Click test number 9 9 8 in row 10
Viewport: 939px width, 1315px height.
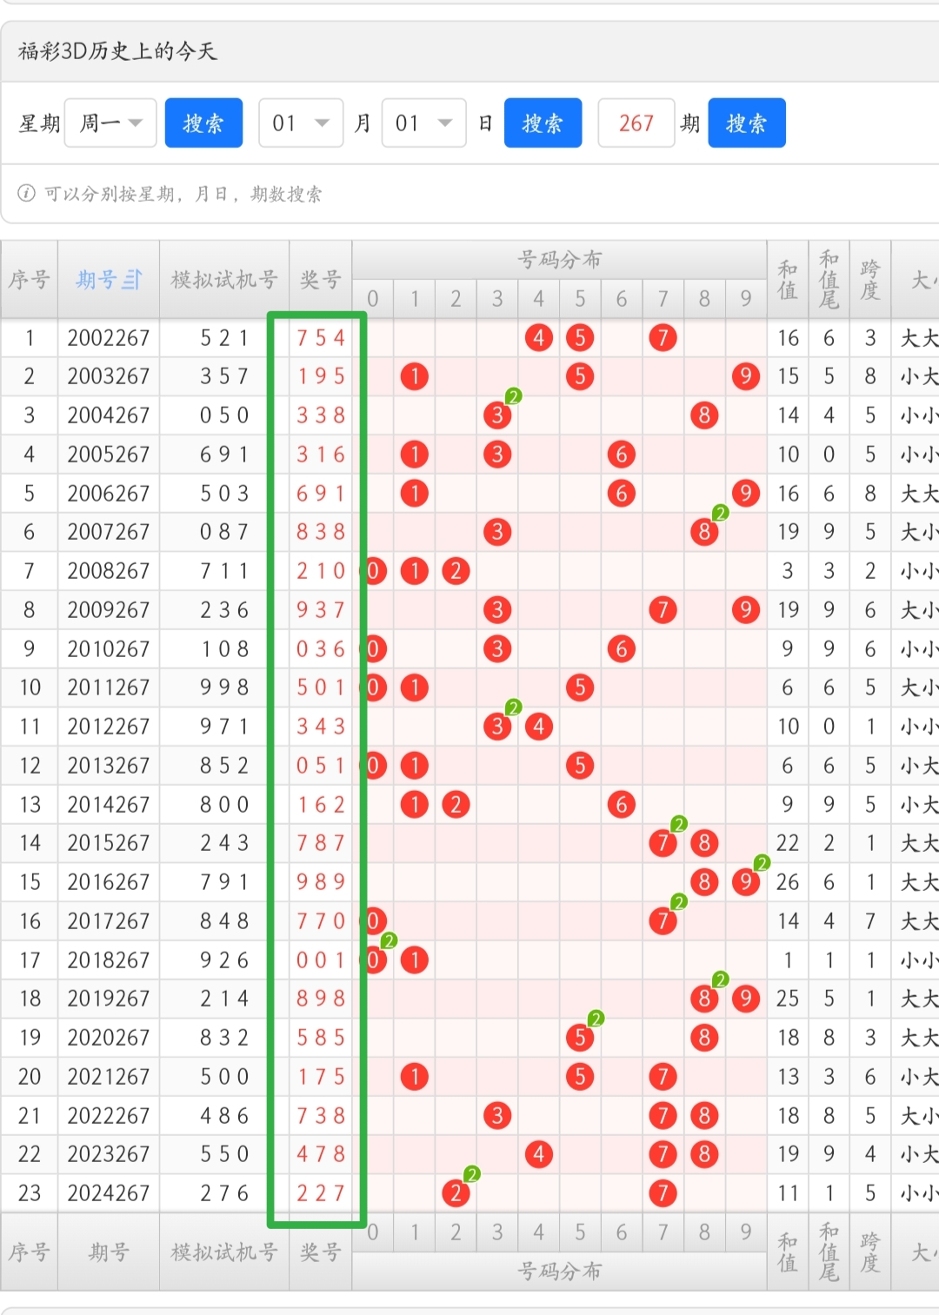(x=224, y=687)
